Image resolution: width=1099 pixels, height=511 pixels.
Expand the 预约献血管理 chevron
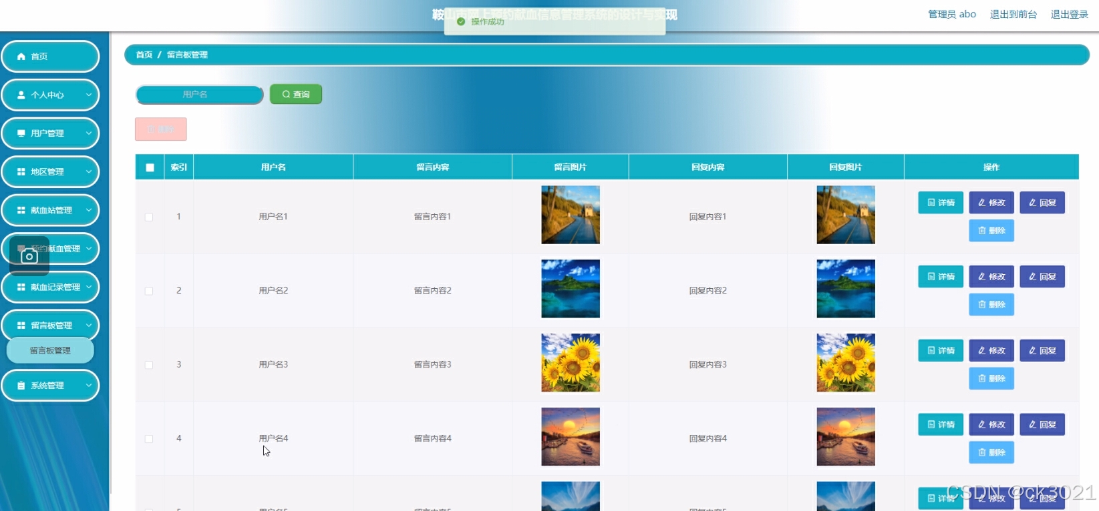89,249
